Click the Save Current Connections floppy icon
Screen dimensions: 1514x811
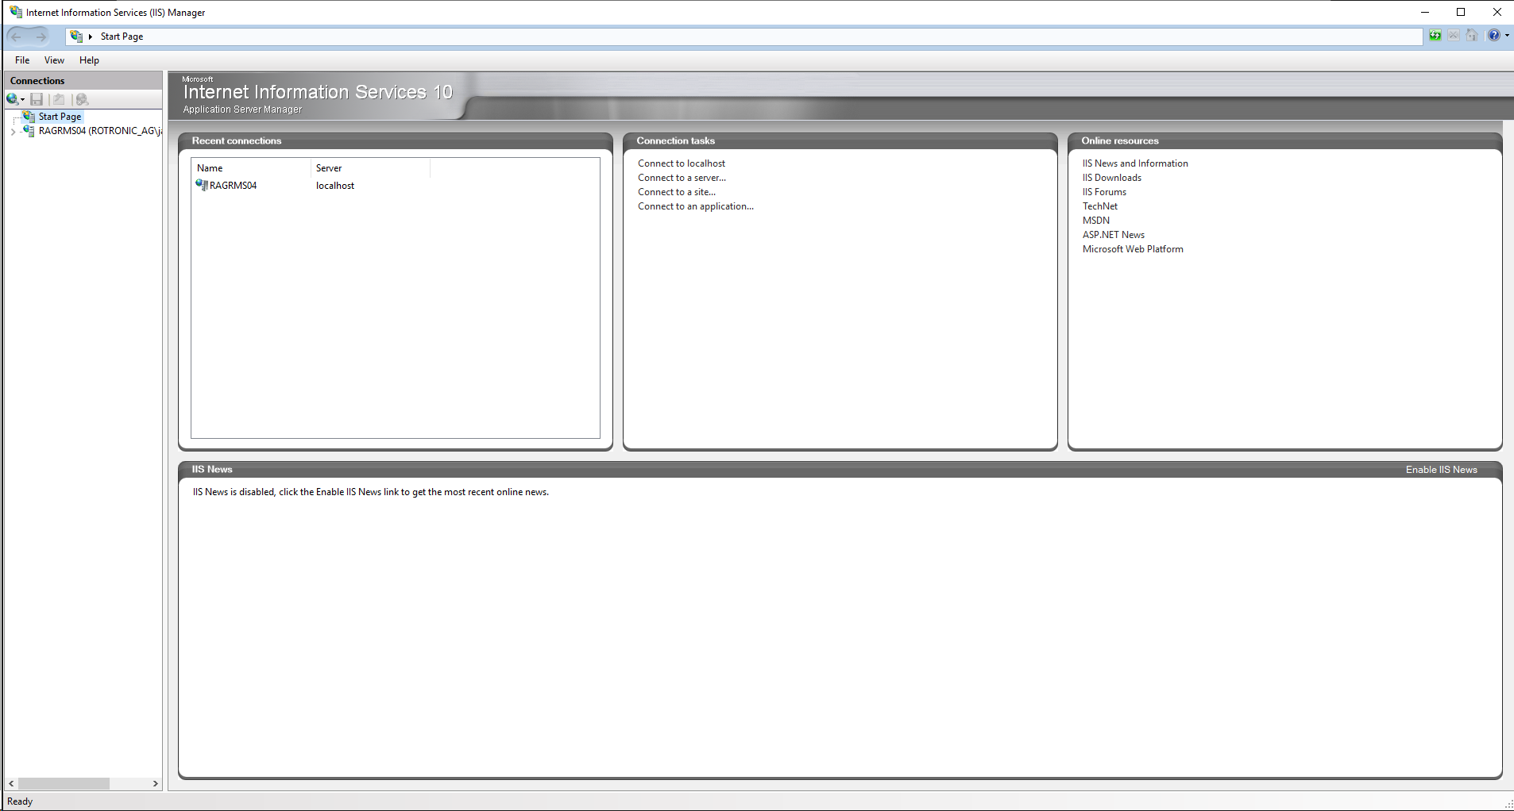(x=37, y=99)
